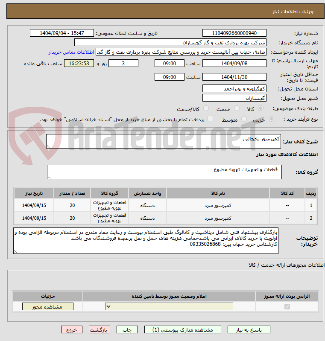Select the متوسط purchase type radio
Screen dimensions: 325x341
point(244,119)
